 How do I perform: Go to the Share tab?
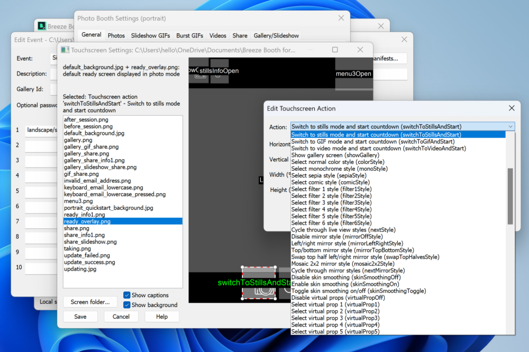(240, 35)
